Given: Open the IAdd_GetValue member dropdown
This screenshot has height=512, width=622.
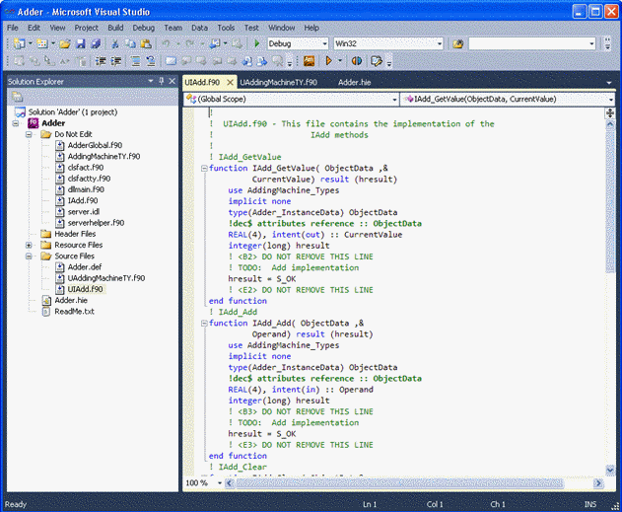Looking at the screenshot, I should (x=611, y=100).
